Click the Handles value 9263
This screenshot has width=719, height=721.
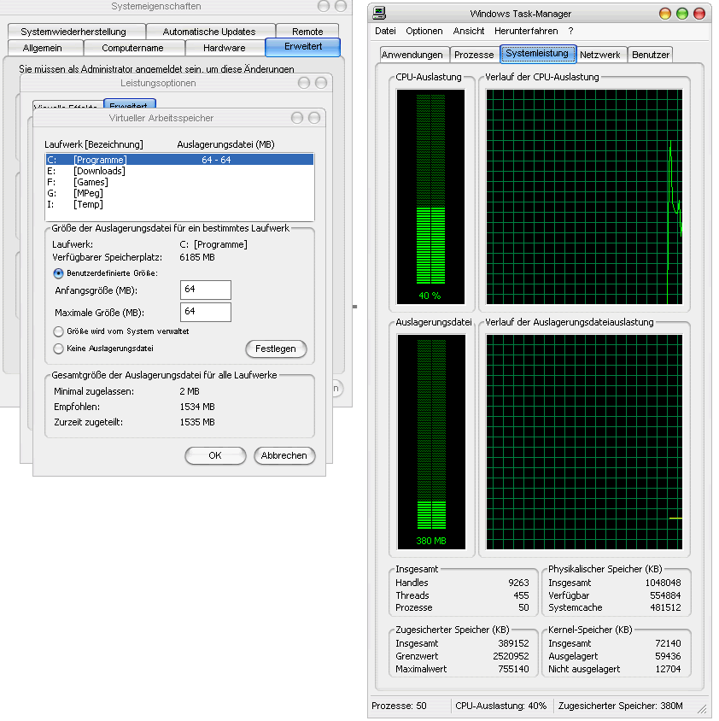518,583
